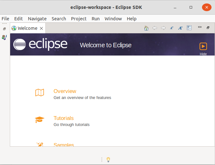Click the Home icon in Welcome toolbar
This screenshot has width=215, height=165.
click(146, 28)
